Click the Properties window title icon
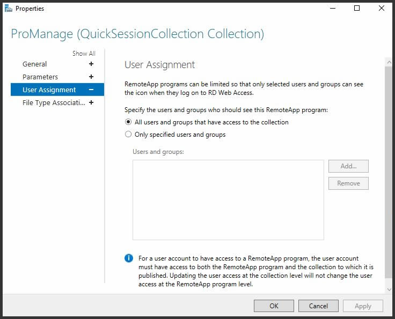The height and width of the screenshot is (319, 395). (8, 8)
